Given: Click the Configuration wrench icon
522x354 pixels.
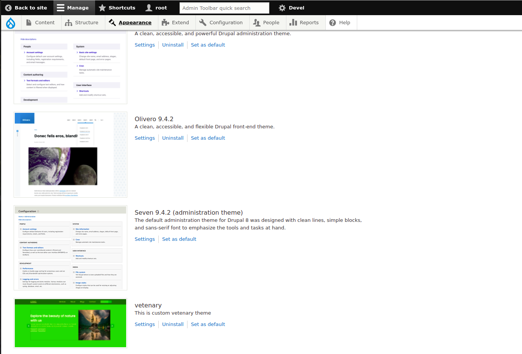Looking at the screenshot, I should (x=203, y=23).
